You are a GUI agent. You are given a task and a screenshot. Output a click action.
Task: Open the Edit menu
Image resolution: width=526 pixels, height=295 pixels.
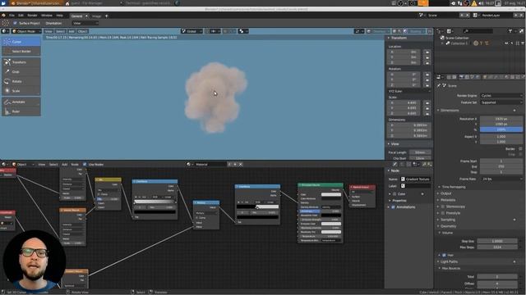pos(21,16)
